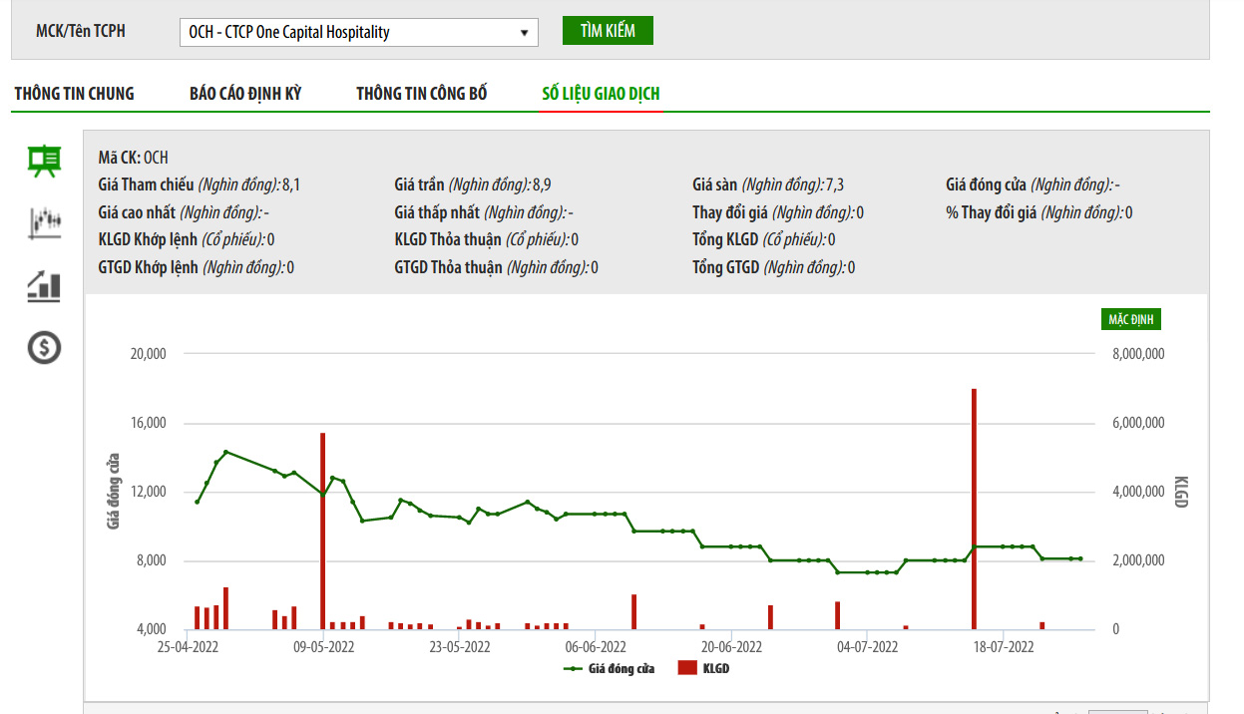Select the SỐ LIỆU GIAO DỊCH tab
The width and height of the screenshot is (1244, 714).
601,94
